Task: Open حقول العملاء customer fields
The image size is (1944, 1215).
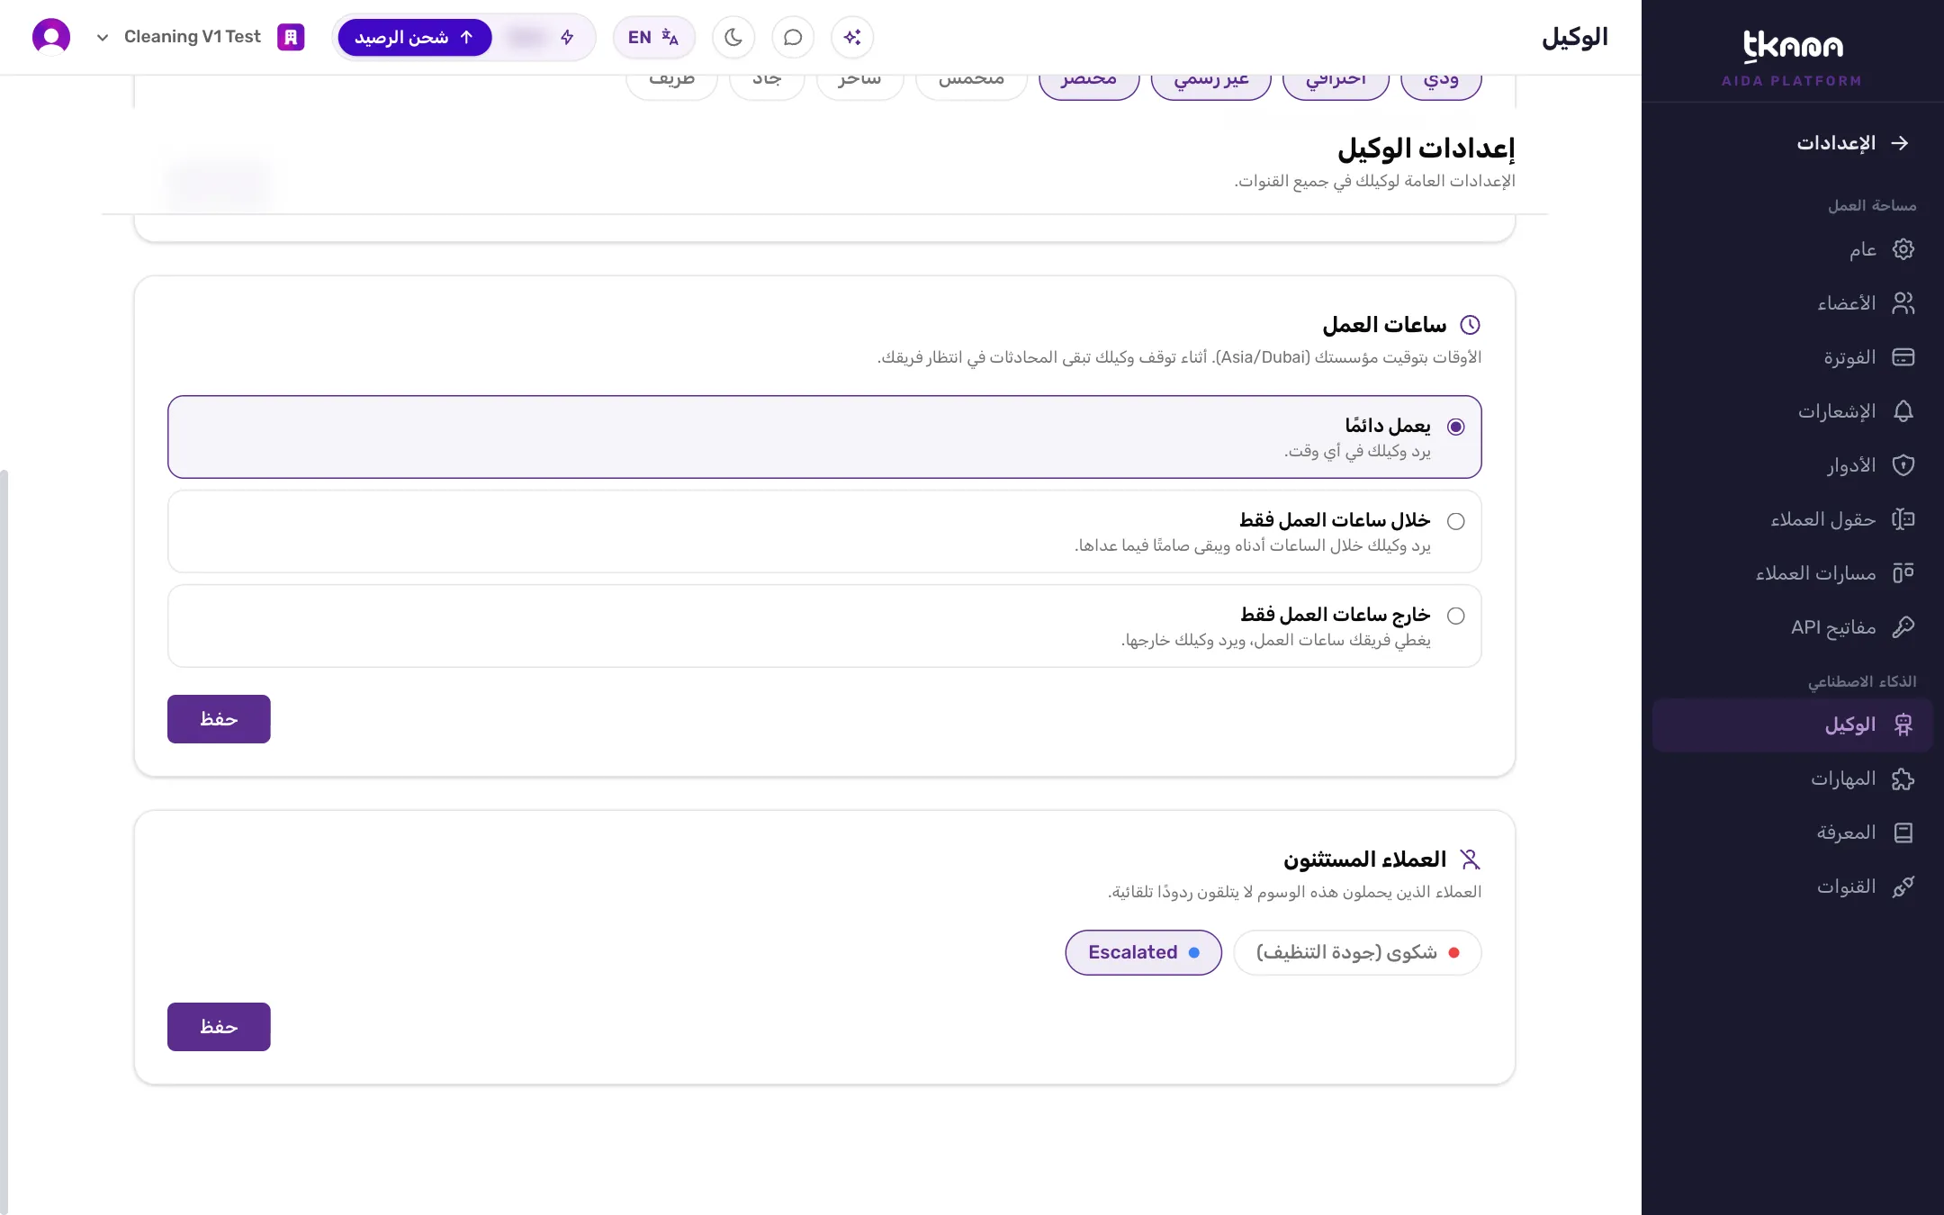Action: coord(1793,519)
